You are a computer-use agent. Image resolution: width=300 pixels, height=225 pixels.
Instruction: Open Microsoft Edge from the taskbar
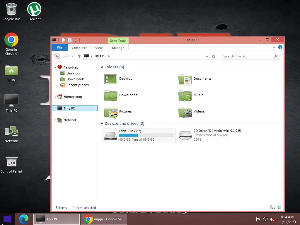coord(23,219)
